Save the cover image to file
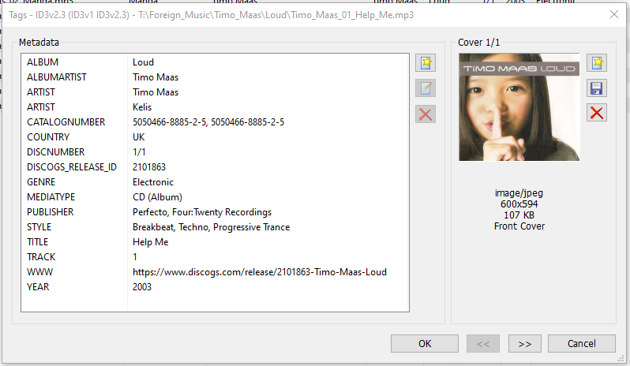Screen dimensions: 630x366 (x=597, y=88)
